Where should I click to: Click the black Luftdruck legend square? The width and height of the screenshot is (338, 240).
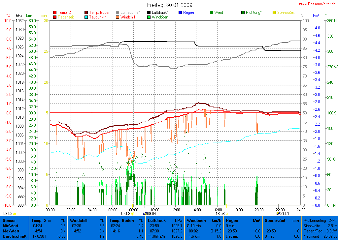pyautogui.click(x=149, y=13)
